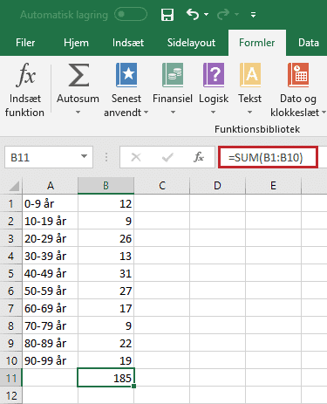The image size is (327, 404).
Task: Click cell B6 with value 27
Action: pos(106,291)
